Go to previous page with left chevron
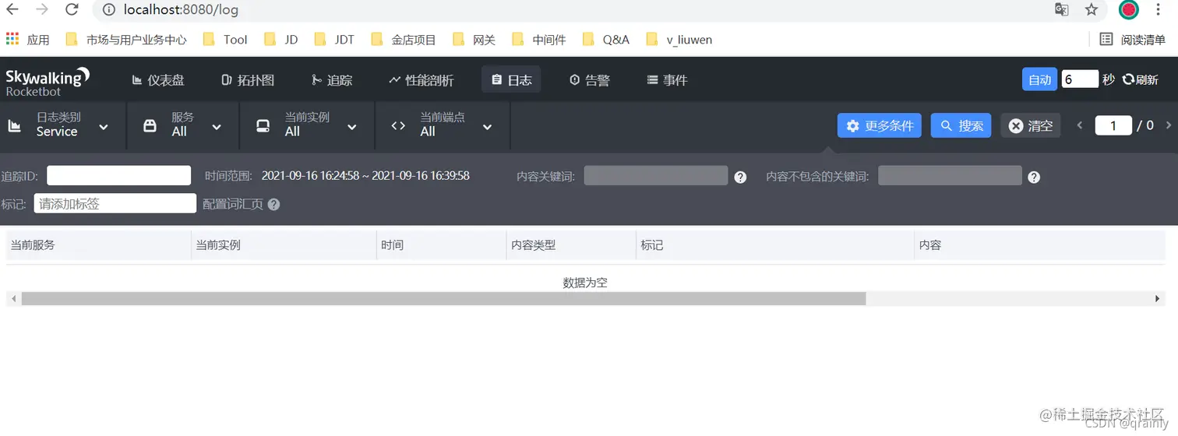 point(1080,125)
